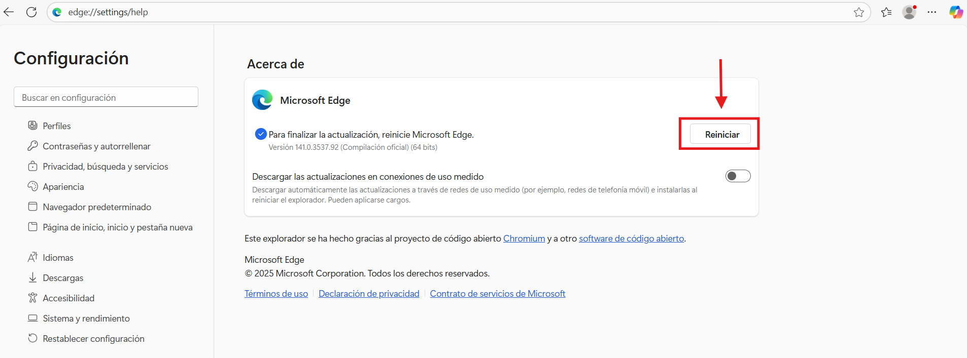The image size is (967, 358).
Task: Open Descargas settings section
Action: click(63, 278)
